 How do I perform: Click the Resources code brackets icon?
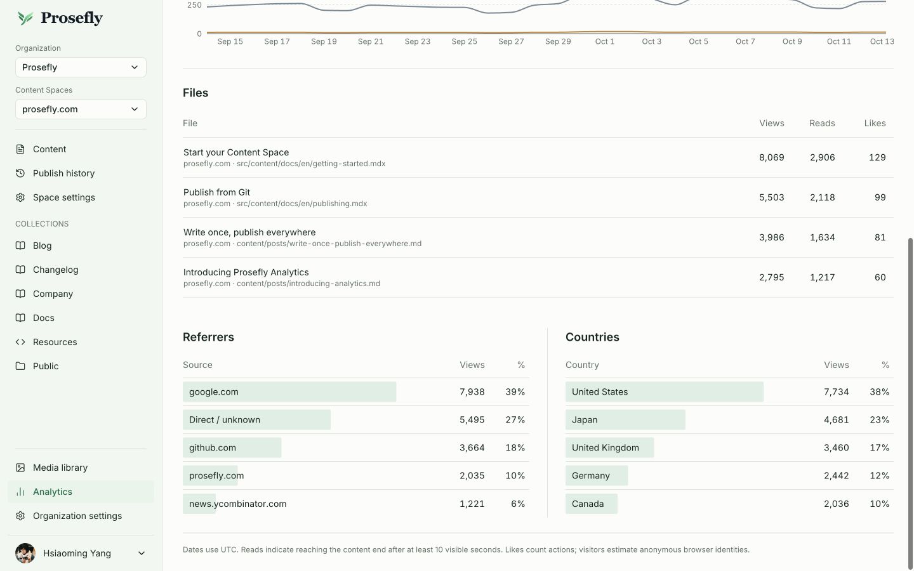[20, 342]
